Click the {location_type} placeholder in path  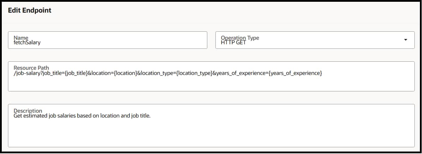pos(193,73)
